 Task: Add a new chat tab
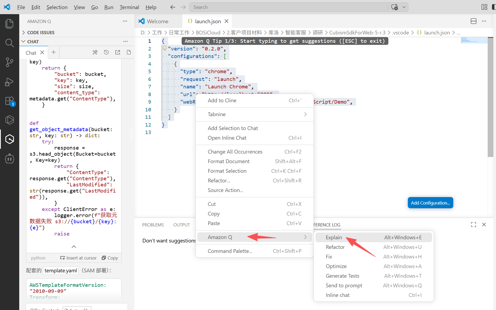[x=54, y=52]
